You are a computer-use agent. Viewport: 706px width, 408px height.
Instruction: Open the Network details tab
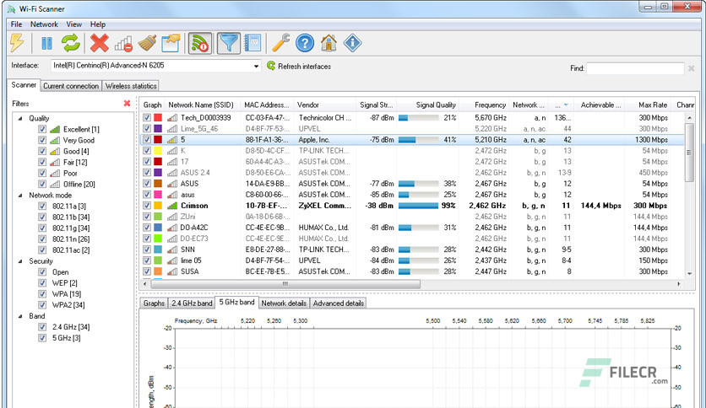[284, 303]
